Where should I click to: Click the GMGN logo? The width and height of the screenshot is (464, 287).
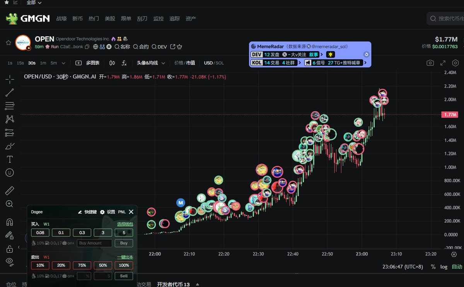[x=28, y=18]
